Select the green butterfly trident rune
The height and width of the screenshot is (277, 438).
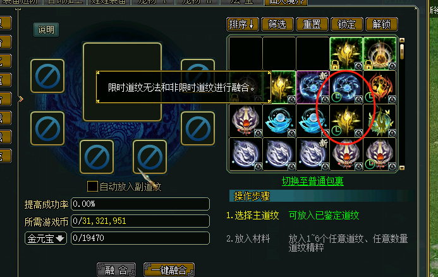[380, 121]
